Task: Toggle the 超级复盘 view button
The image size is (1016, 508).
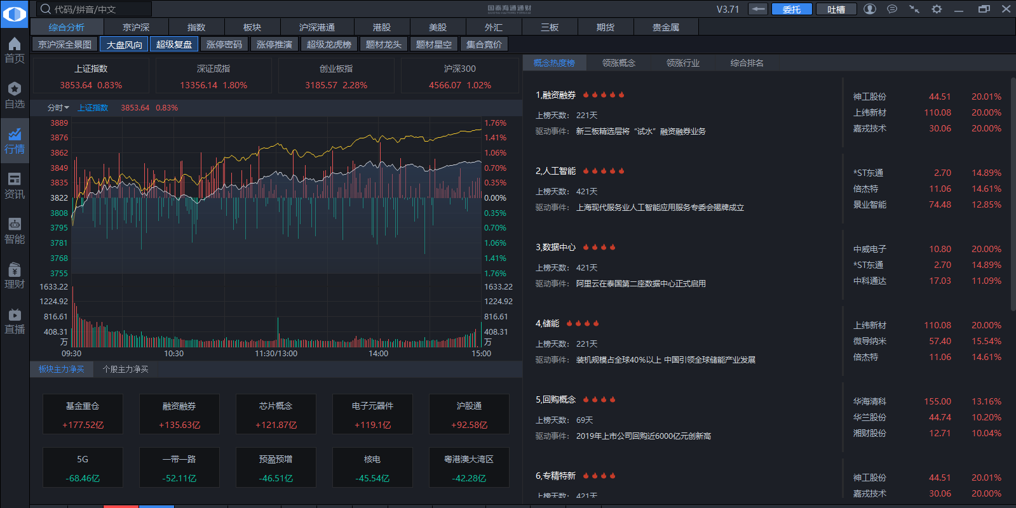Action: pos(174,44)
